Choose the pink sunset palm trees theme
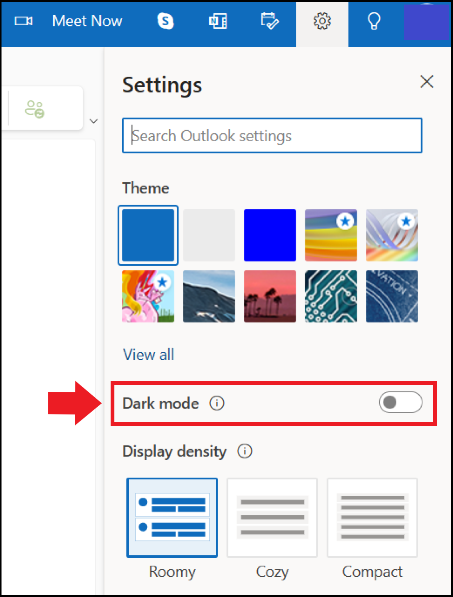 (x=270, y=296)
